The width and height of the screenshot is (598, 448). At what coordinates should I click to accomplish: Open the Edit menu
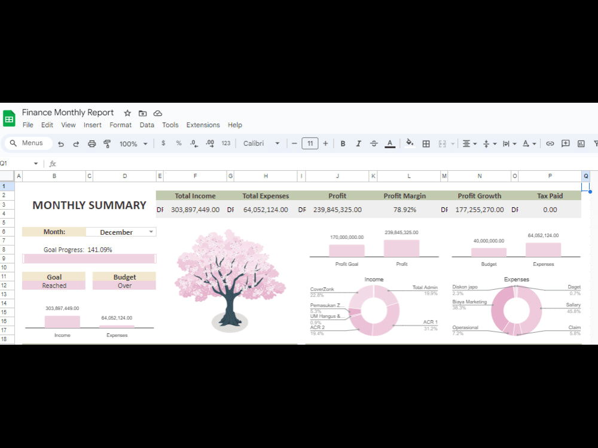point(47,125)
